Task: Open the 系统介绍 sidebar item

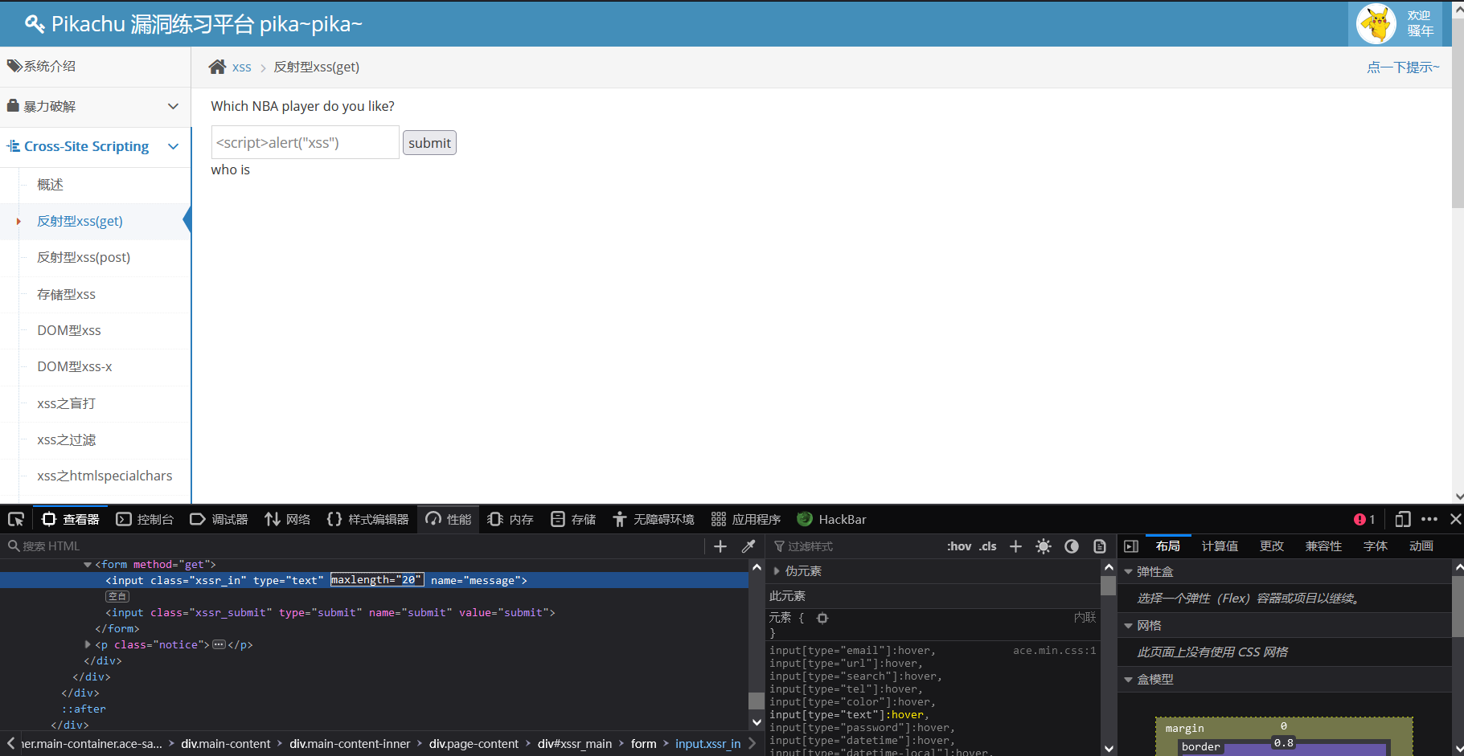Action: pos(96,66)
